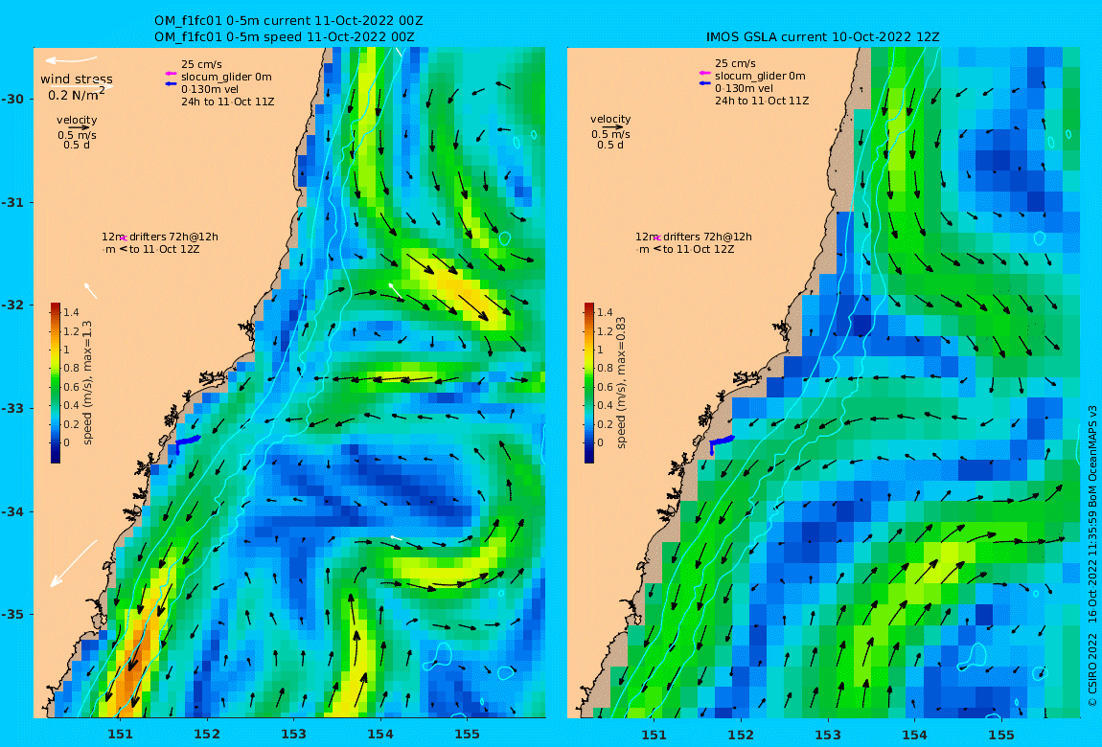Click 'speed (m/s), max=0.83' color bar label
1102x747 pixels.
point(621,383)
